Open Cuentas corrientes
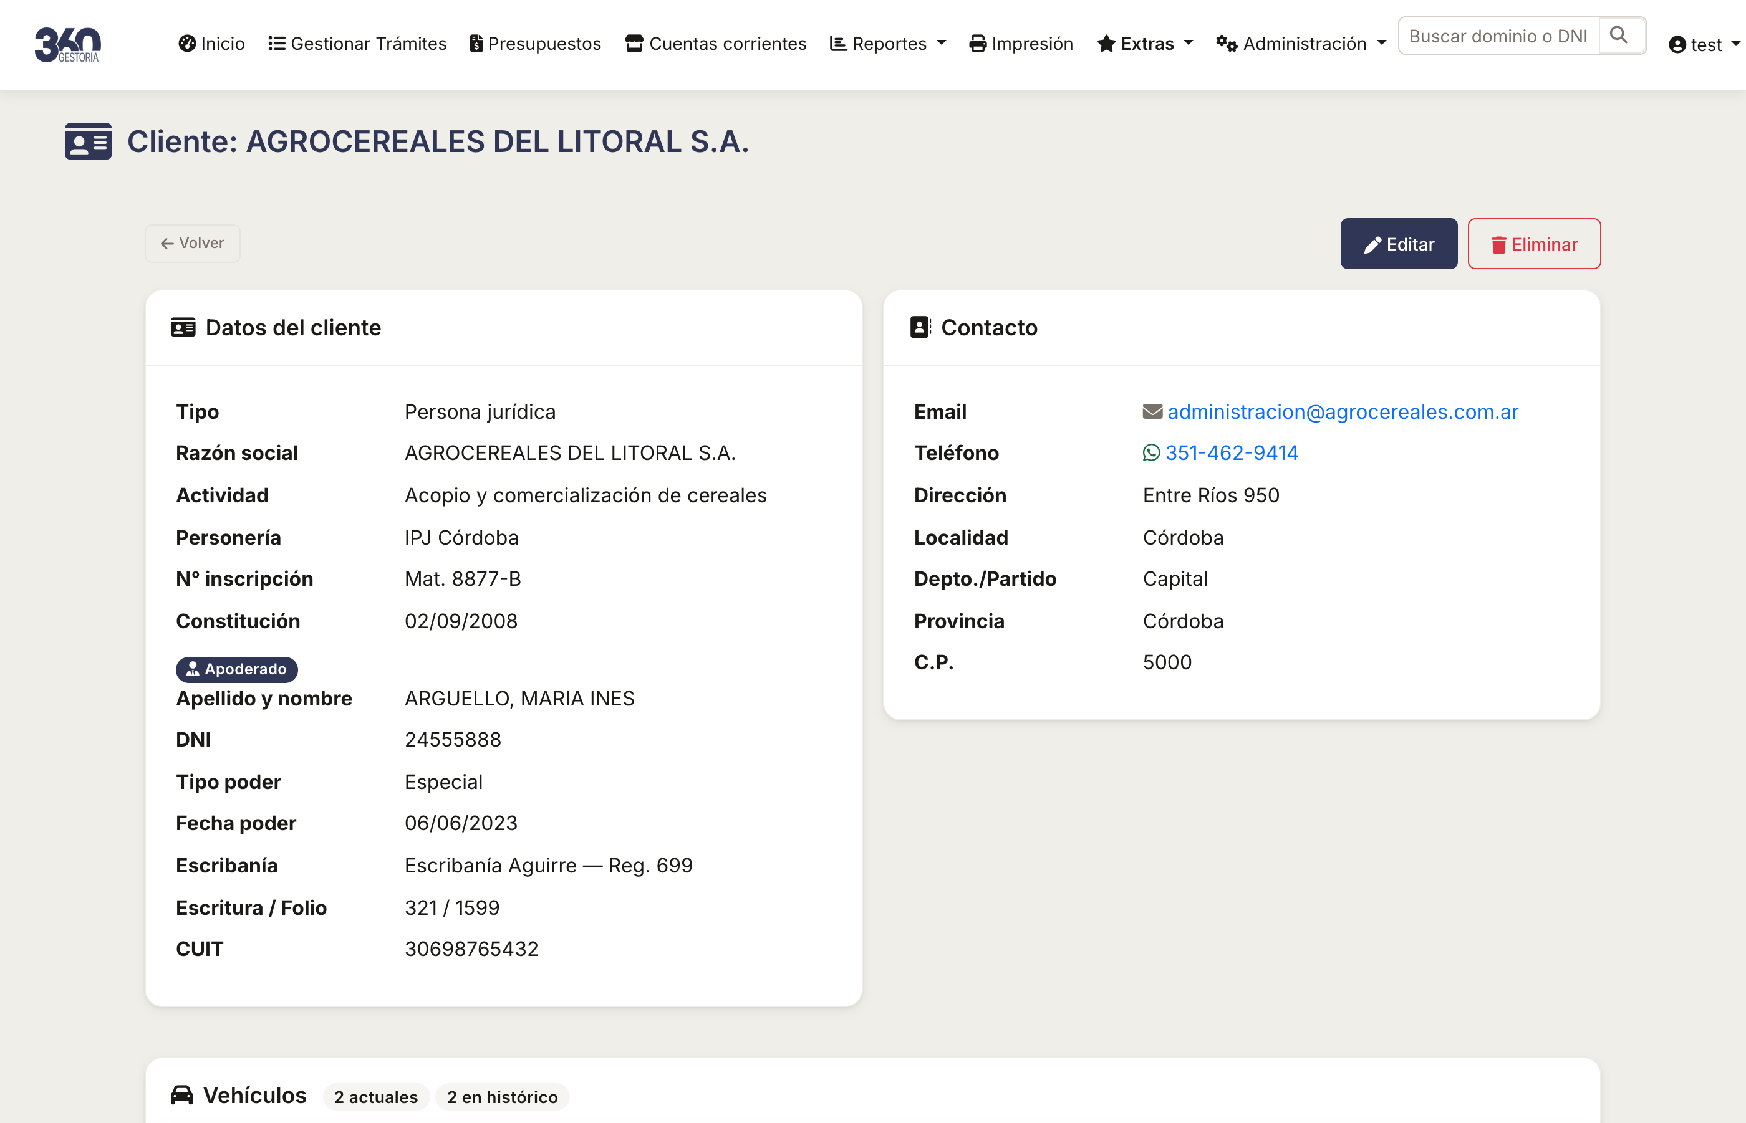Viewport: 1746px width, 1123px height. tap(716, 44)
